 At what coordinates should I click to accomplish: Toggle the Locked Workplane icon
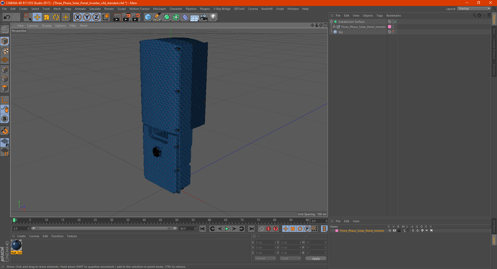[x=5, y=142]
